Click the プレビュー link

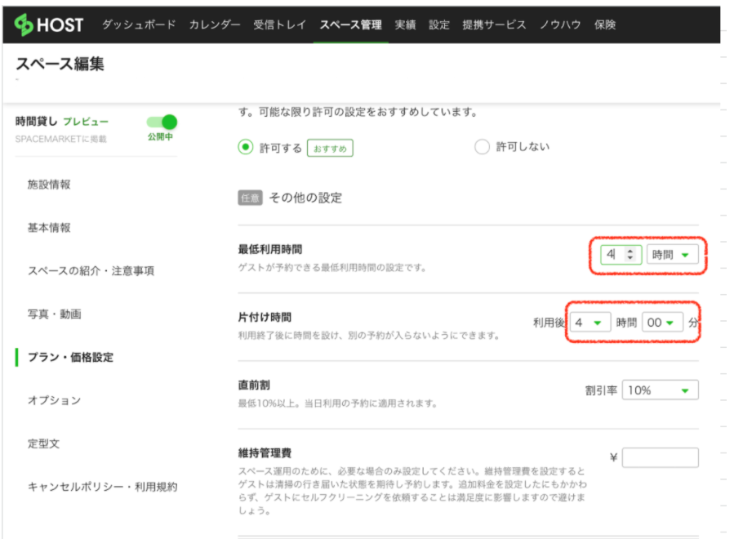86,122
